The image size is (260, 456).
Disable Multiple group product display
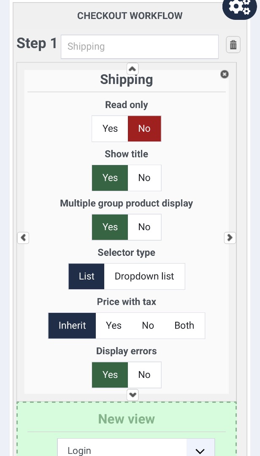(x=144, y=227)
